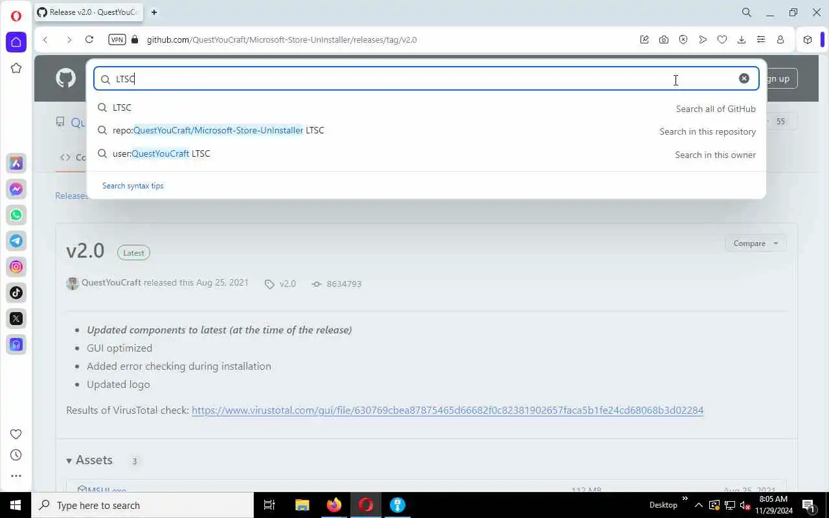This screenshot has height=518, width=829.
Task: Open File Explorer from taskbar
Action: pos(302,505)
